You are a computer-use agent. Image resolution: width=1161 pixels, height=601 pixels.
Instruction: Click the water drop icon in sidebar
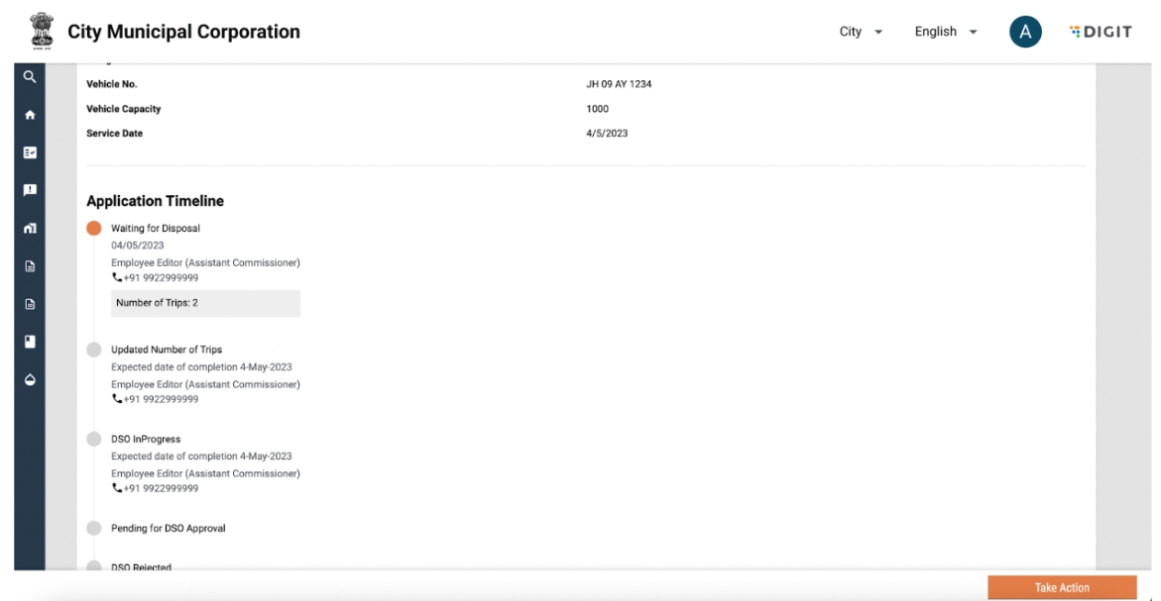30,380
